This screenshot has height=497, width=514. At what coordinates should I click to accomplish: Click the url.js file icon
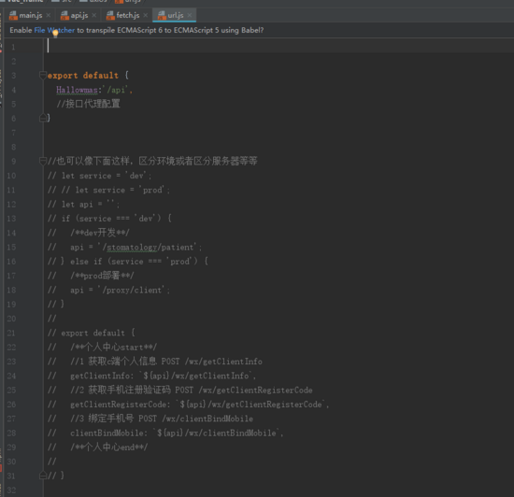pos(162,15)
